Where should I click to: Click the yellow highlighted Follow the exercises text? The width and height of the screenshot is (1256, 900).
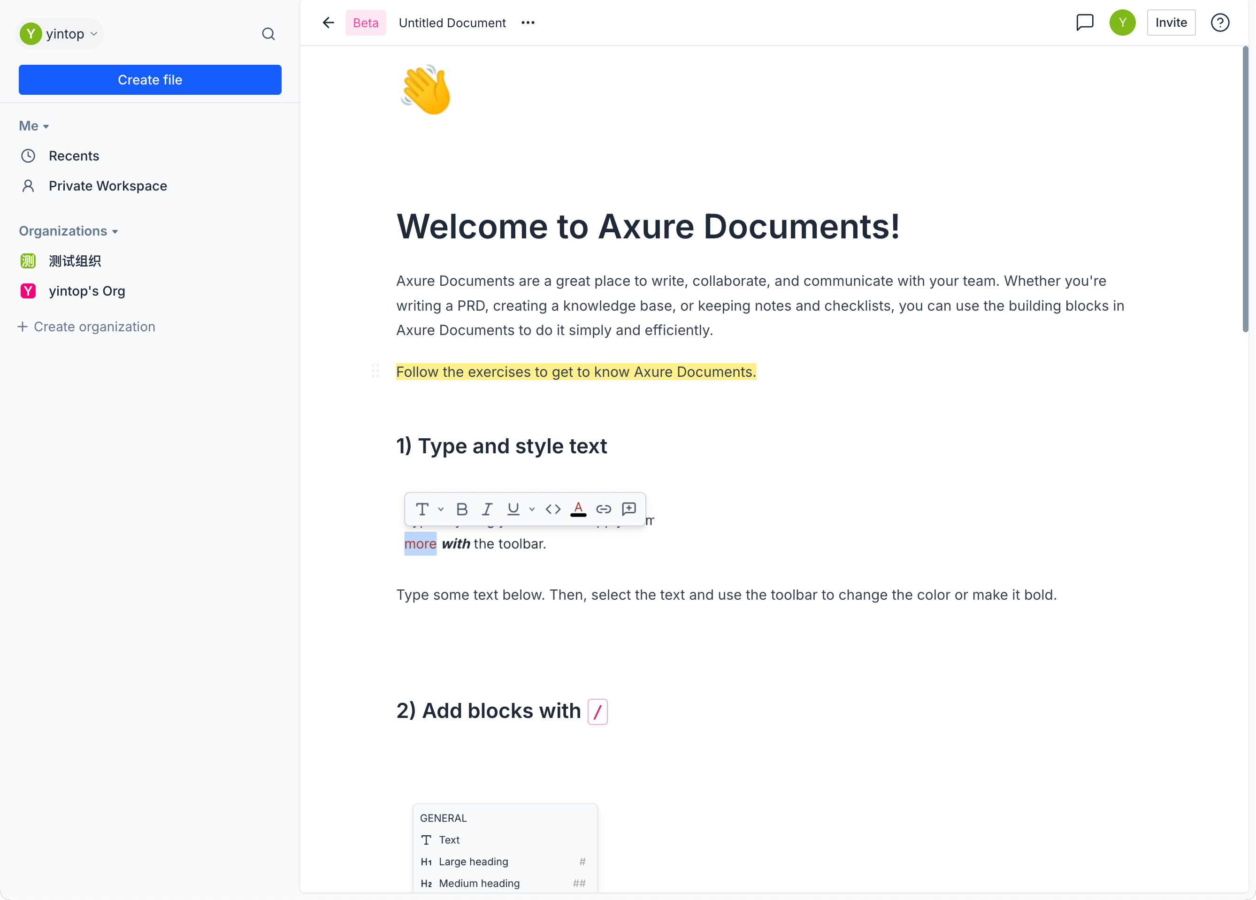click(576, 371)
